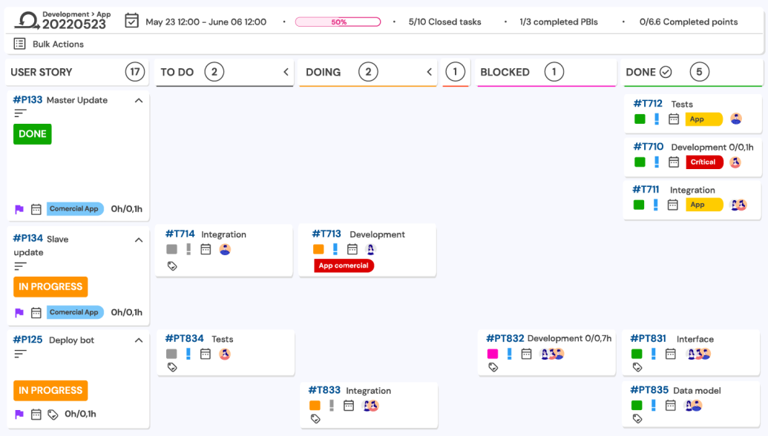
Task: Click IN PROGRESS button on #P125 Deploy bot
Action: 50,390
